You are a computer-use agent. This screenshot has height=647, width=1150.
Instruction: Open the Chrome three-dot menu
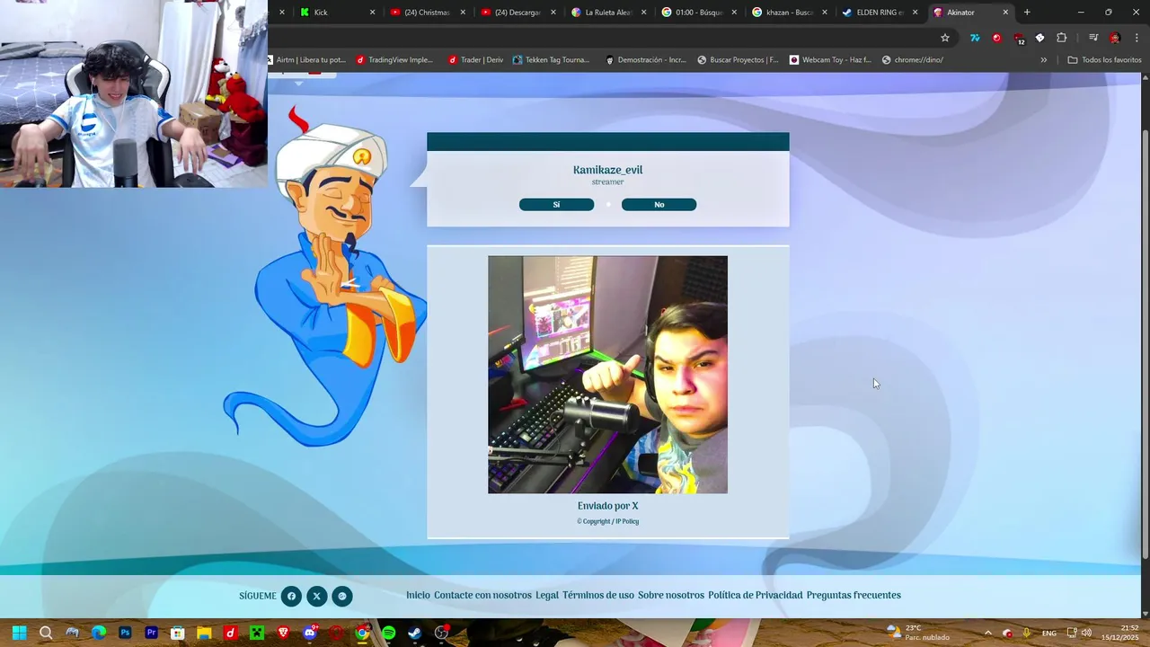pos(1137,38)
